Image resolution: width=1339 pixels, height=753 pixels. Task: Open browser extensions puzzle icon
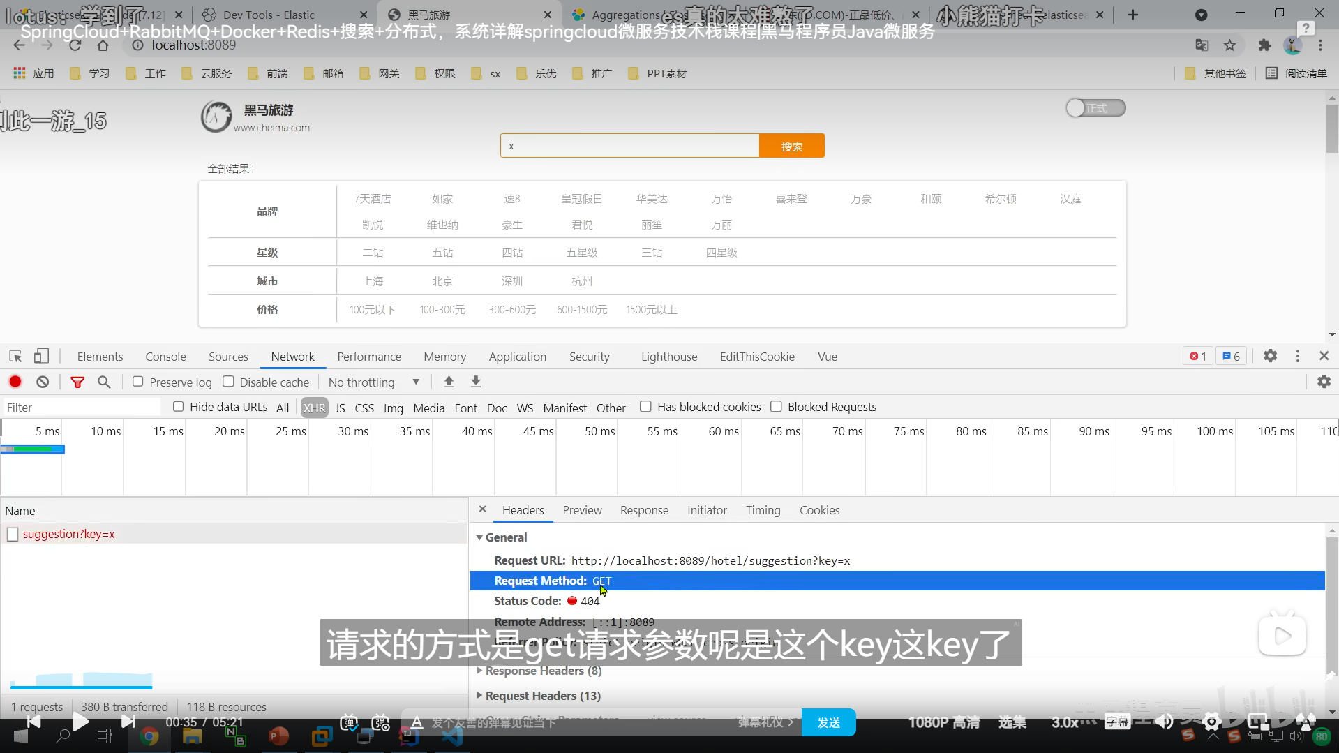click(1264, 45)
